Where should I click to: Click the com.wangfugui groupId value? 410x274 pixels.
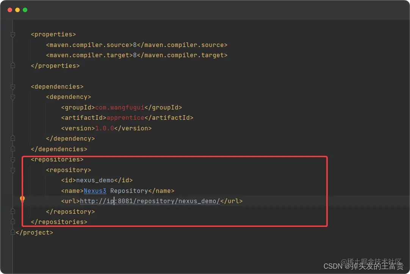tap(120, 108)
